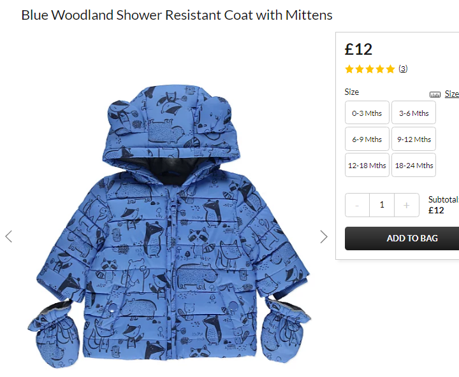This screenshot has height=377, width=459.
Task: Decrease quantity with the minus button
Action: pyautogui.click(x=357, y=205)
